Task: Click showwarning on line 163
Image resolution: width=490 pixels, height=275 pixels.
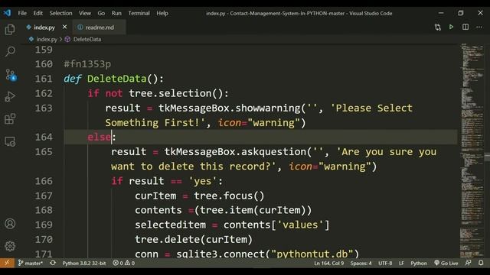Action: pos(268,108)
